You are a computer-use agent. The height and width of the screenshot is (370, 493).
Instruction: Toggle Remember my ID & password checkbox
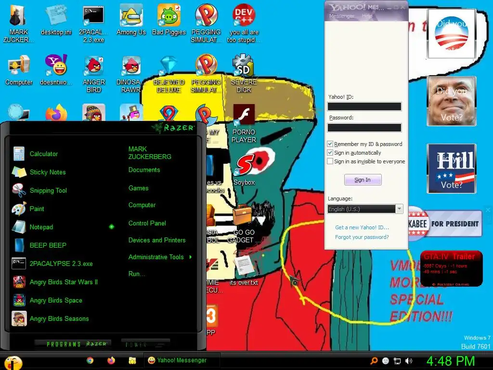point(330,144)
